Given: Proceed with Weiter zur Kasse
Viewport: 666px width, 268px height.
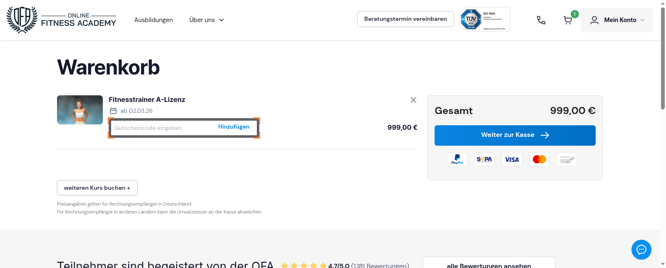Looking at the screenshot, I should pyautogui.click(x=515, y=135).
